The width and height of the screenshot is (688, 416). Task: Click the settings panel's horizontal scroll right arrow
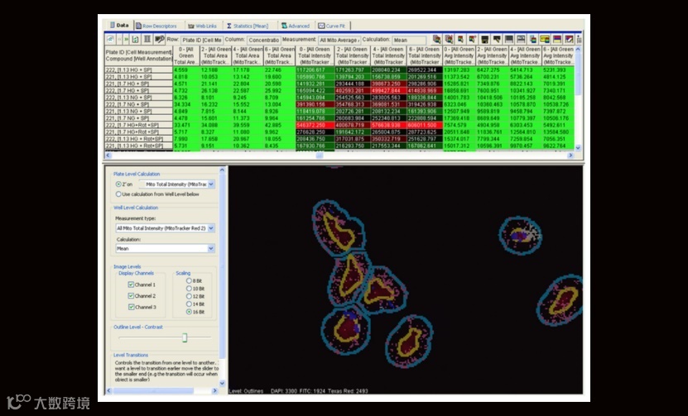214,390
